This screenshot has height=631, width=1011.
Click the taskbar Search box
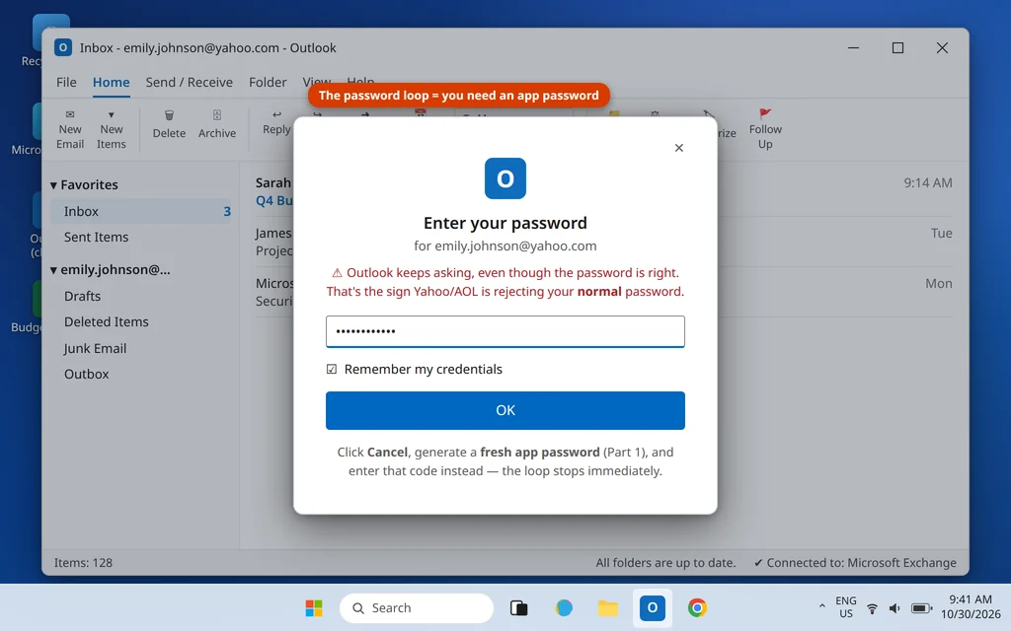tap(417, 607)
